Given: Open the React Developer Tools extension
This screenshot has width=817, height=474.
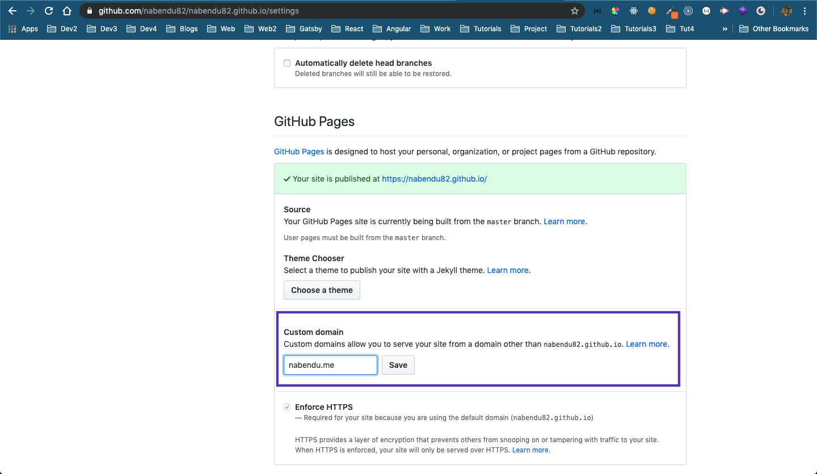Looking at the screenshot, I should click(634, 11).
